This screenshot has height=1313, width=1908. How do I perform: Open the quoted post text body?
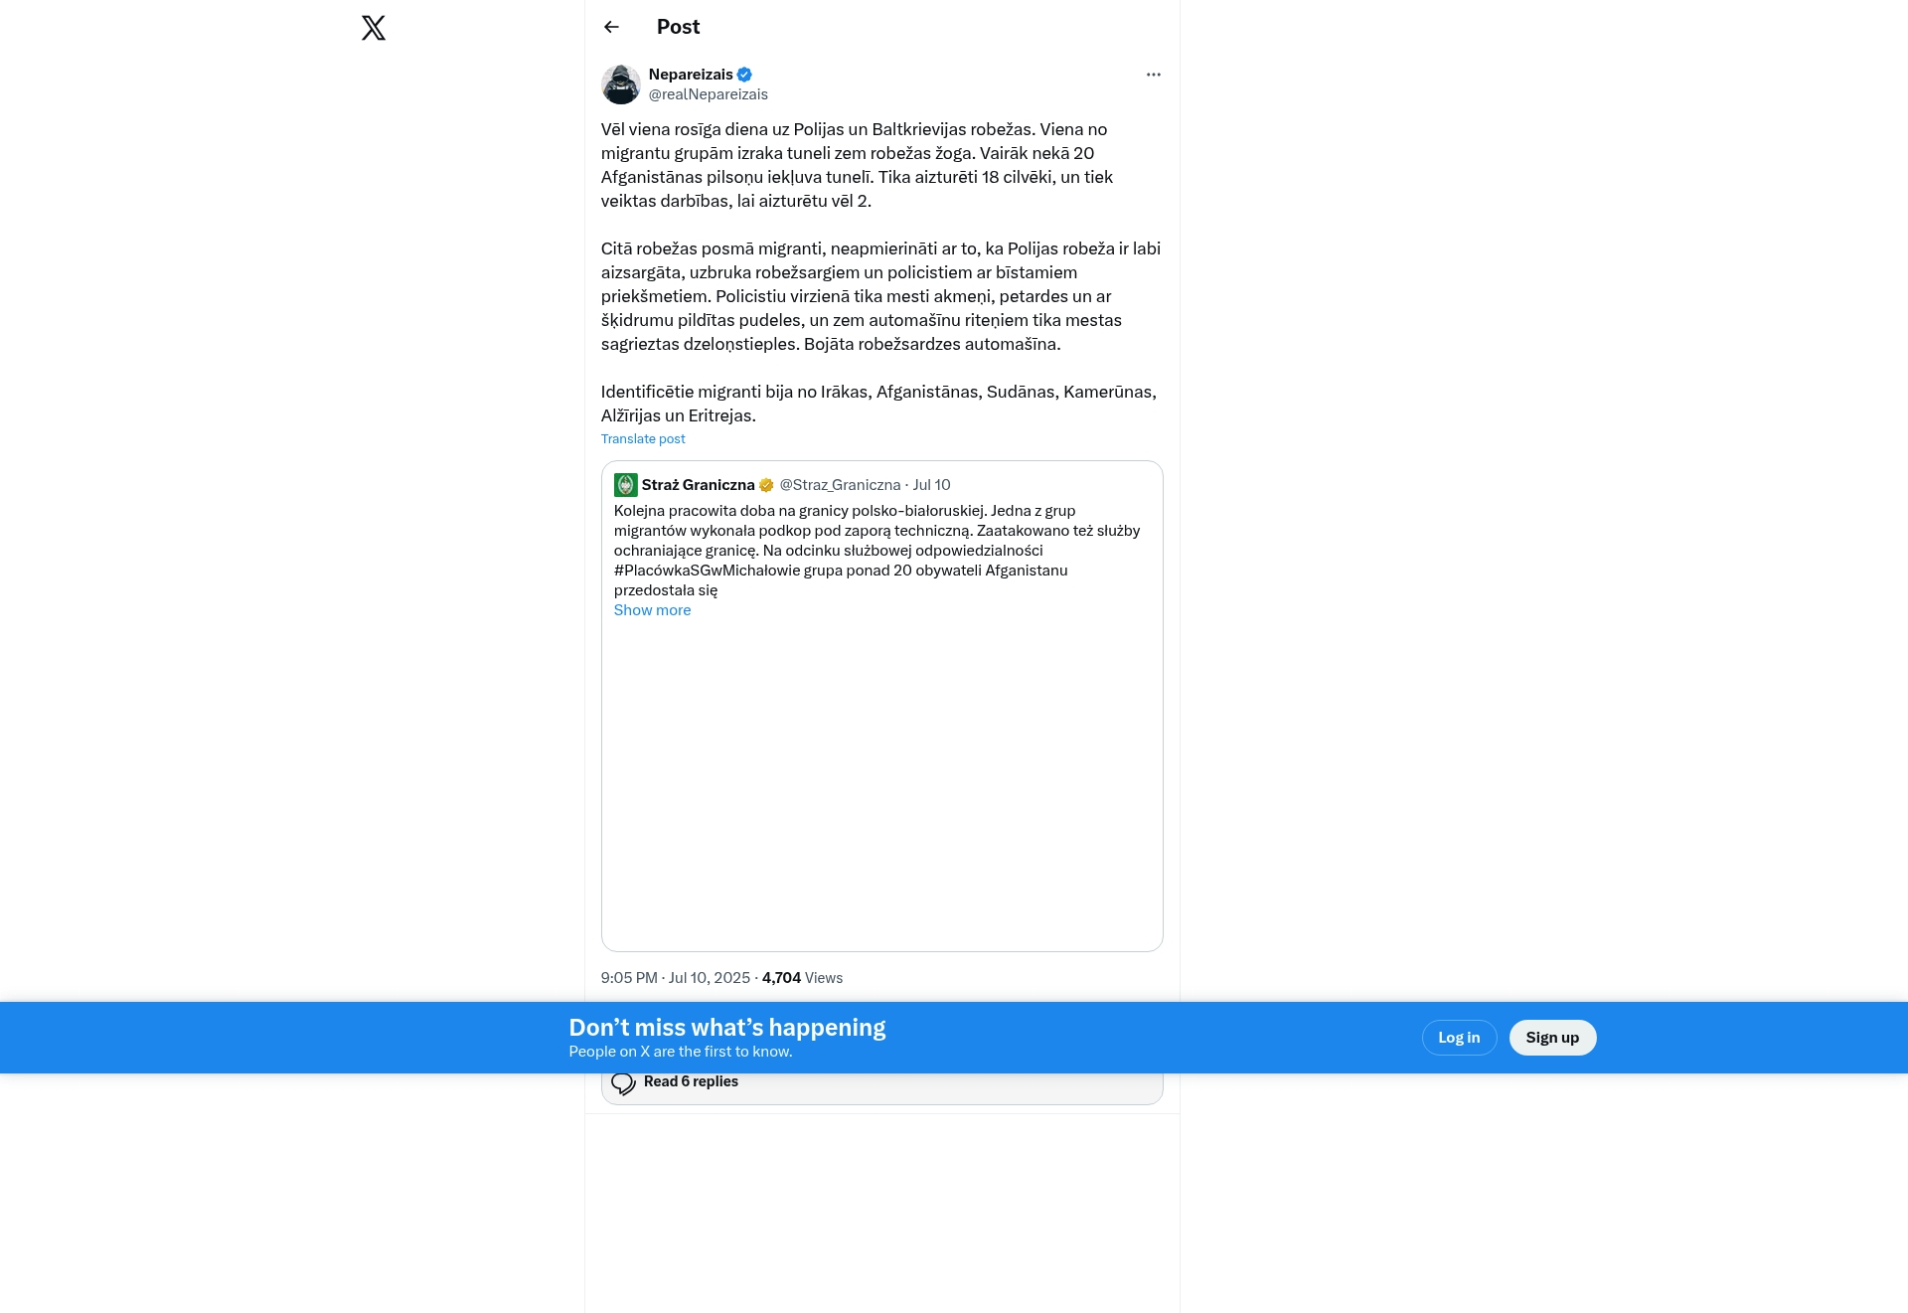pyautogui.click(x=877, y=551)
